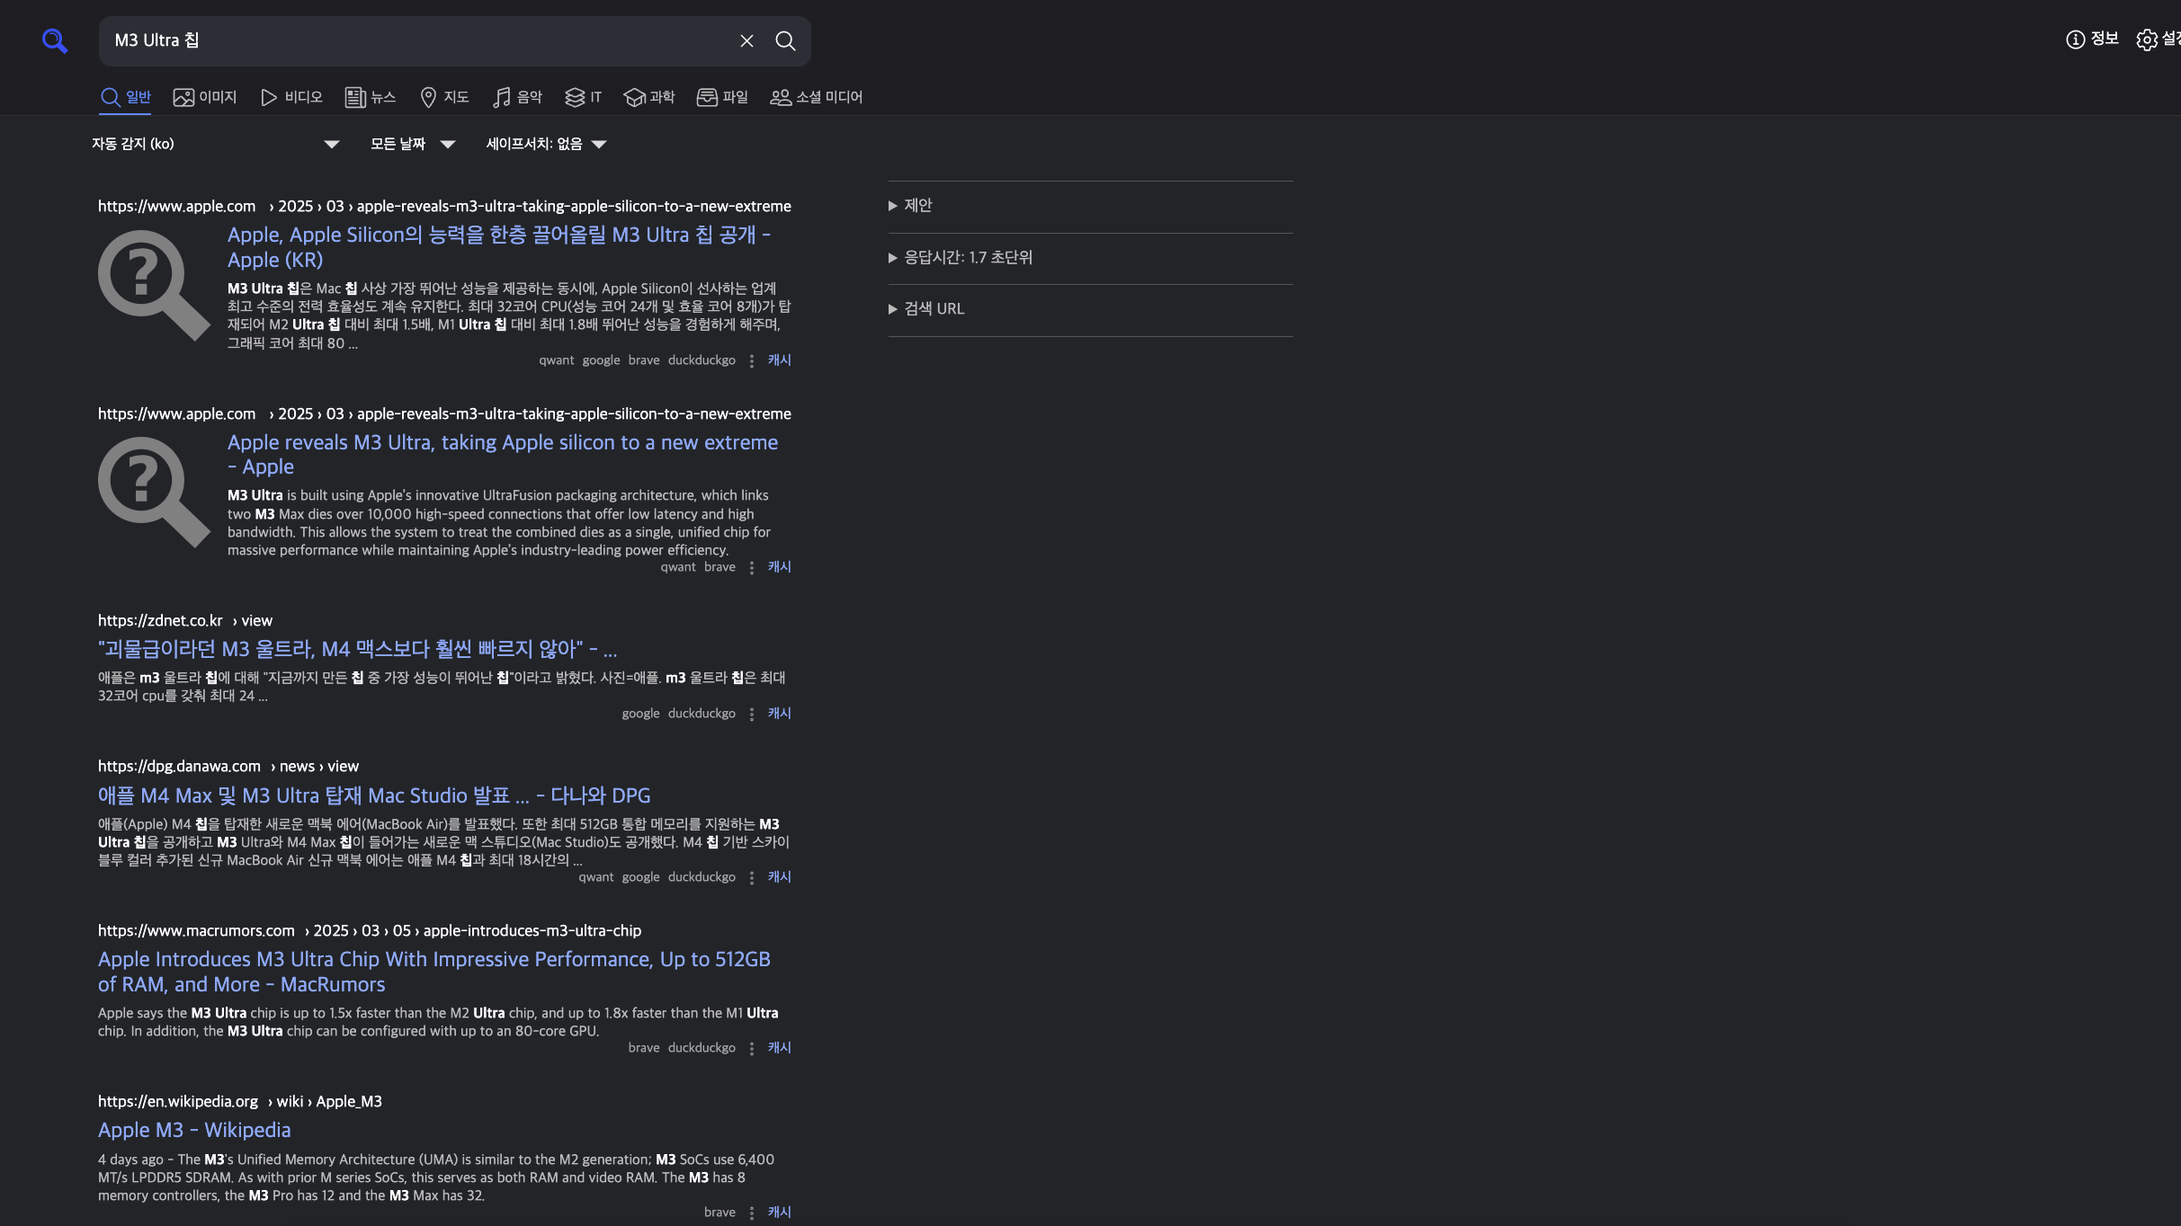
Task: Open the 모든 날짜 date filter dropdown
Action: pos(413,144)
